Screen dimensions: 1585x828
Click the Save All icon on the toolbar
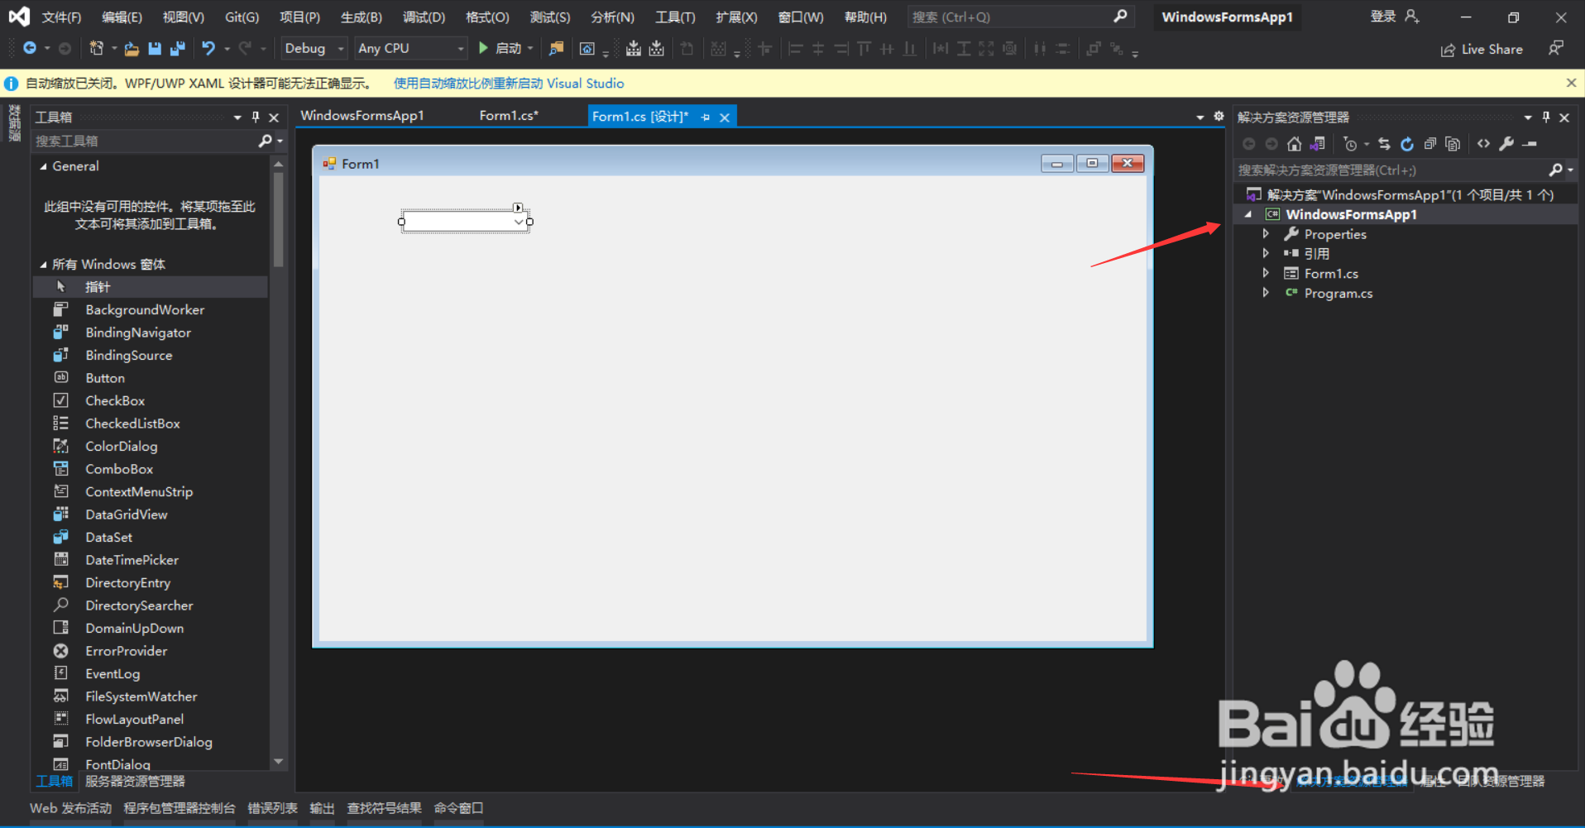(176, 48)
